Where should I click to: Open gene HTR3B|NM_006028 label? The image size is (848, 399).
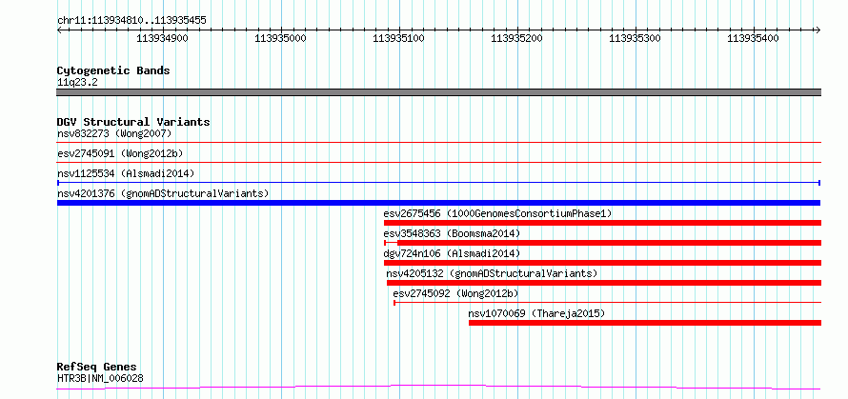(100, 378)
